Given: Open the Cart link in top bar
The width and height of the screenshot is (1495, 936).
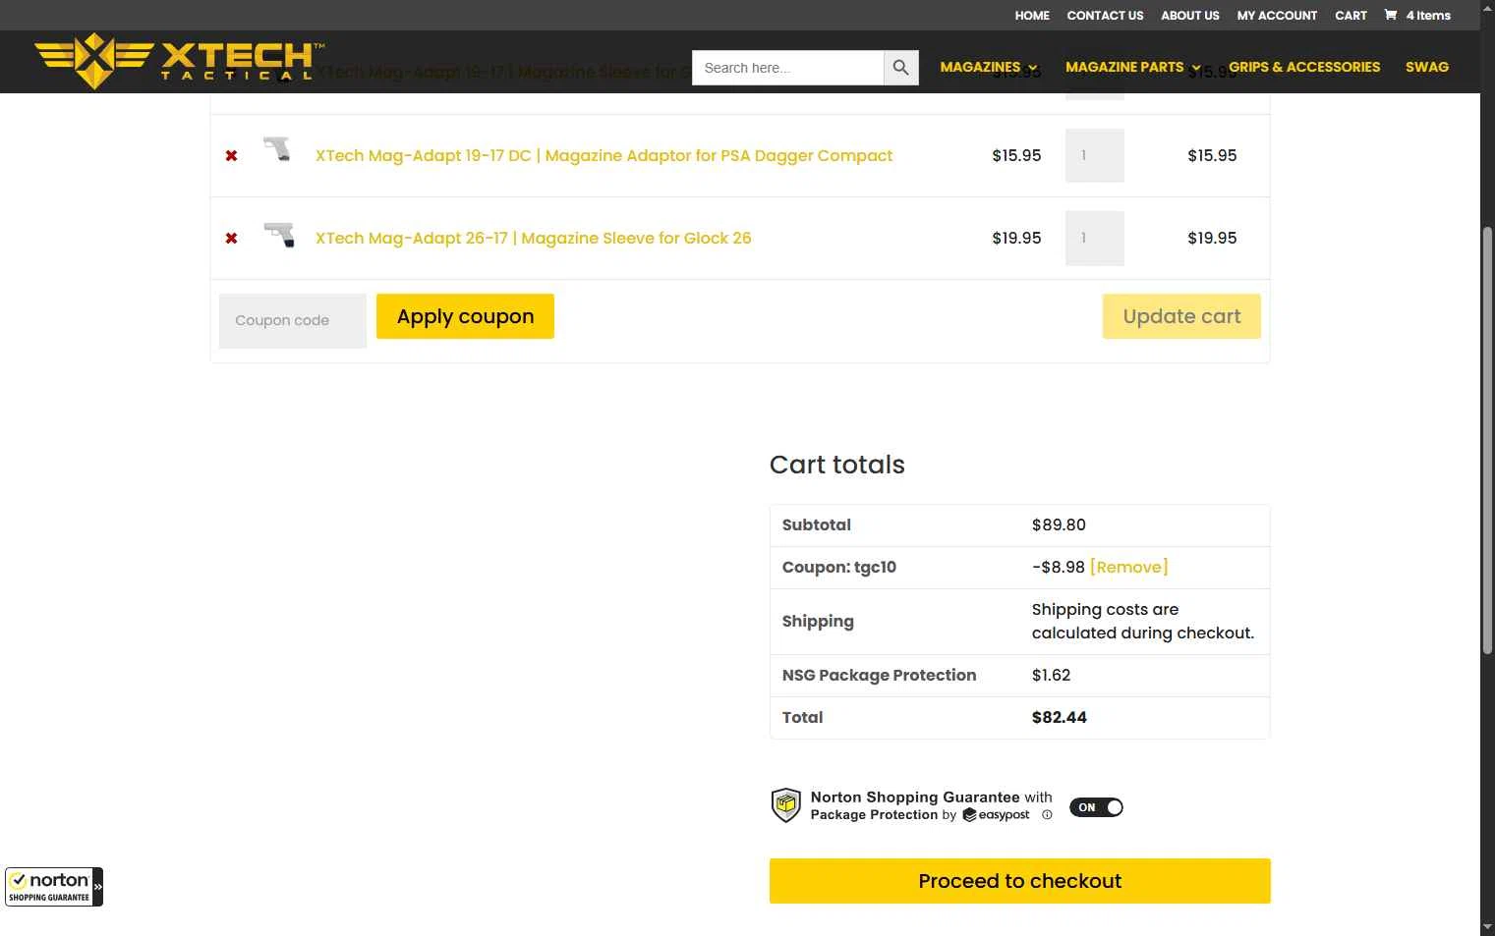Looking at the screenshot, I should 1351,15.
